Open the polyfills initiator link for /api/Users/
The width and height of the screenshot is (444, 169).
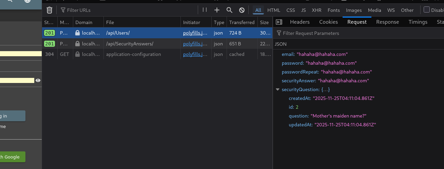click(x=195, y=33)
